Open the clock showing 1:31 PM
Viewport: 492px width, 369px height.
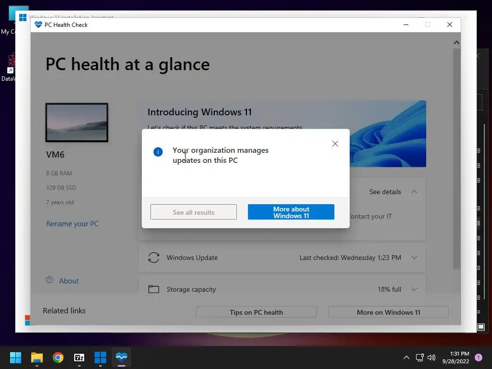pyautogui.click(x=455, y=357)
